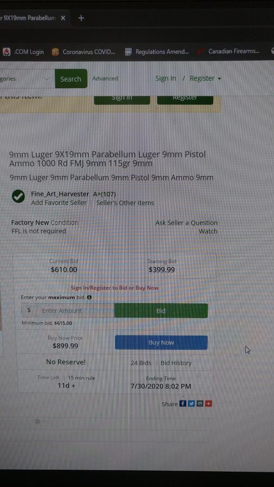
Task: Click the green Search button
Action: click(x=71, y=79)
